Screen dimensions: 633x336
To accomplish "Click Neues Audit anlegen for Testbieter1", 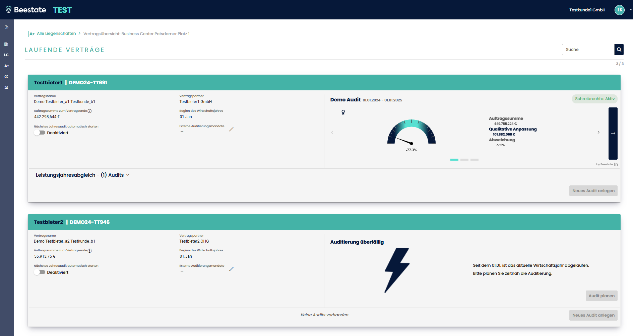I will pos(593,191).
